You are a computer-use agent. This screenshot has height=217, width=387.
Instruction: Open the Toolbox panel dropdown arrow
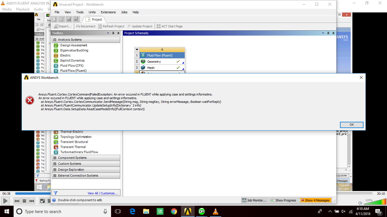108,33
